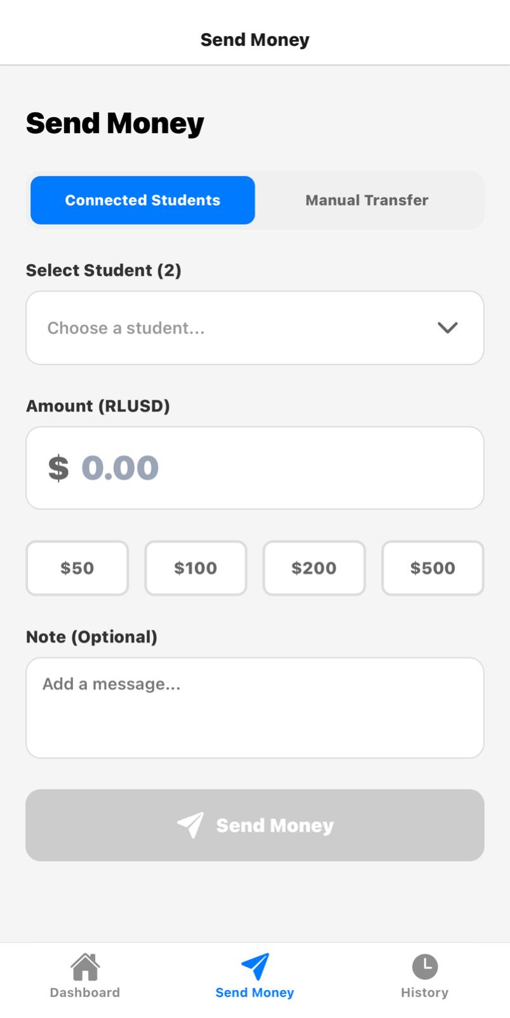Switch to Manual Transfer mode
Screen dimensions: 510x1018
click(366, 200)
